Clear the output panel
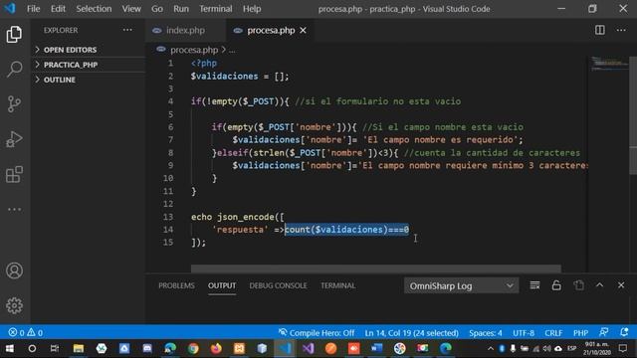This screenshot has width=637, height=358. 534,285
